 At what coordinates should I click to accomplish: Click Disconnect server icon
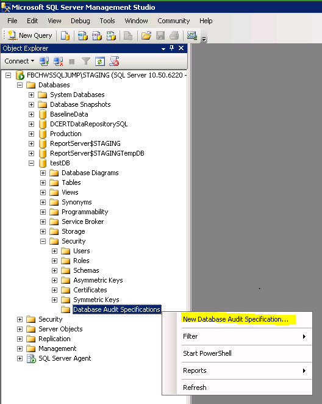point(58,61)
